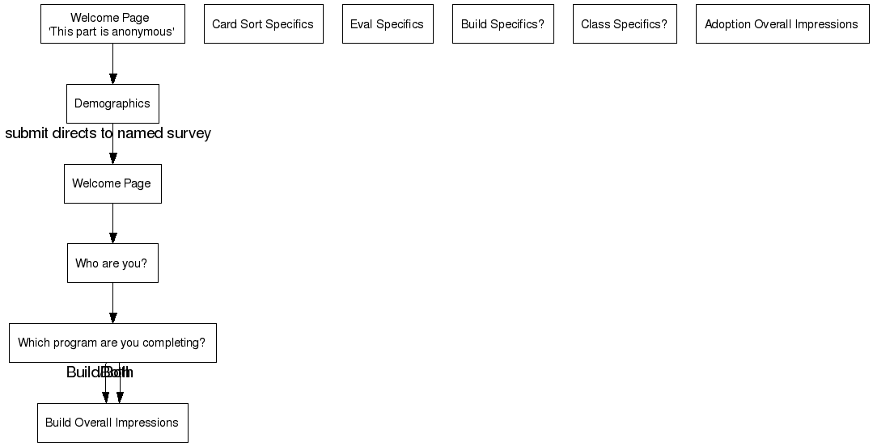
Task: Select arrow entering Which program are you completing?
Action: point(112,303)
